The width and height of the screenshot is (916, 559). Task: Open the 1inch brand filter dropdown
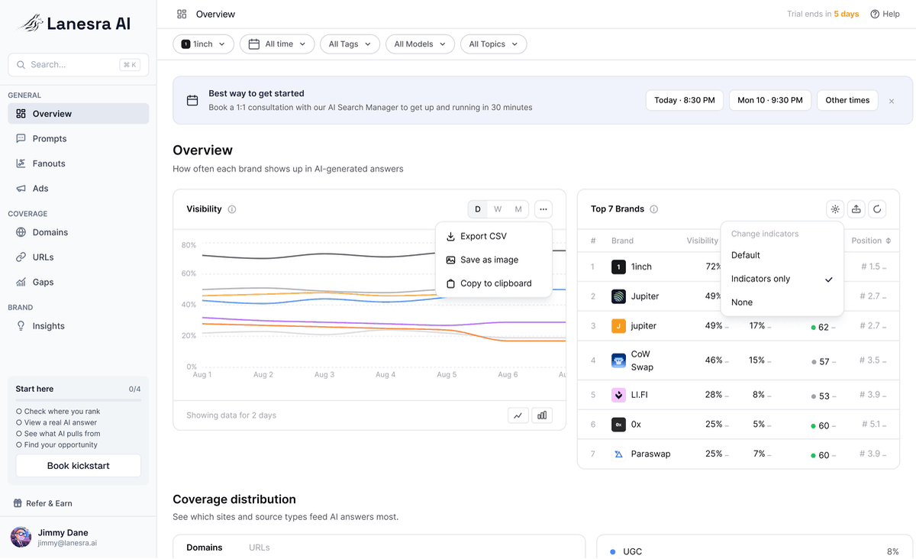click(203, 44)
